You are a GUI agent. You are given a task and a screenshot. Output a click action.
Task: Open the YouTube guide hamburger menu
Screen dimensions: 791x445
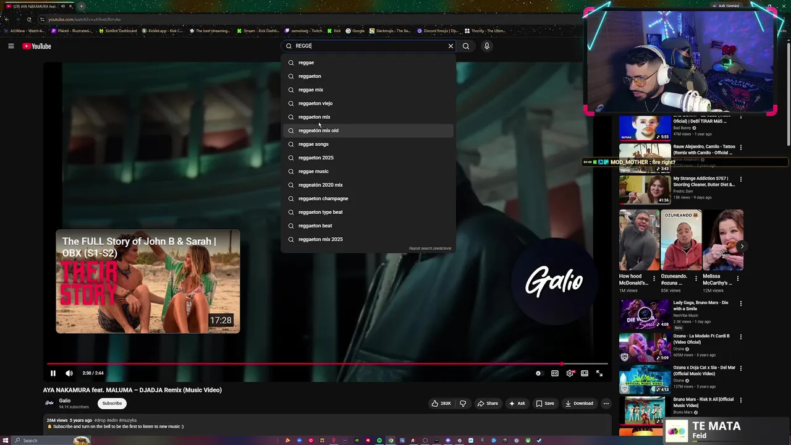[x=11, y=46]
